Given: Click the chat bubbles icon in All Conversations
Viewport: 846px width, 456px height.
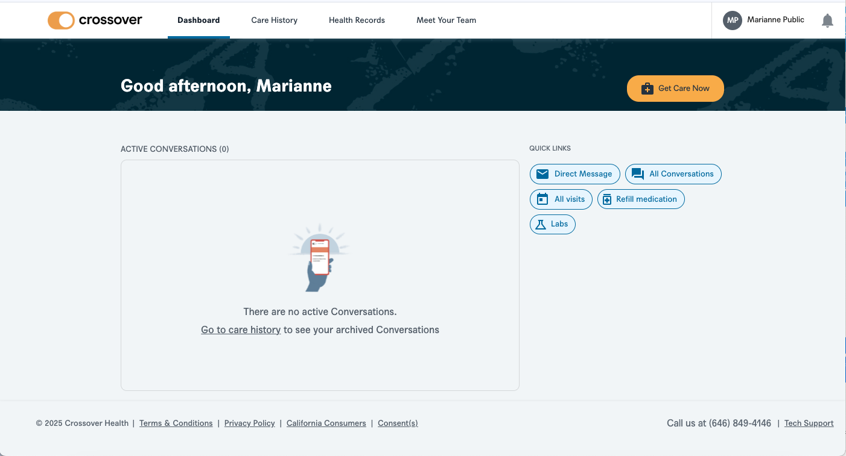Looking at the screenshot, I should point(638,174).
